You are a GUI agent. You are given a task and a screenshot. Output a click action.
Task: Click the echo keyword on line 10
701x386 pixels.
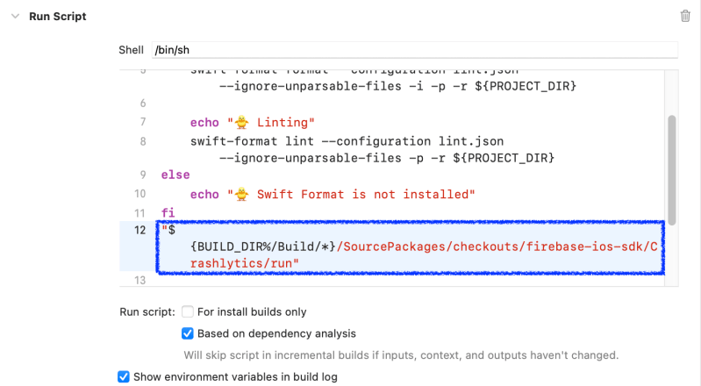pyautogui.click(x=204, y=194)
